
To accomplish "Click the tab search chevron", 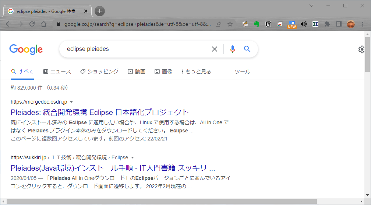I will pos(311,6).
